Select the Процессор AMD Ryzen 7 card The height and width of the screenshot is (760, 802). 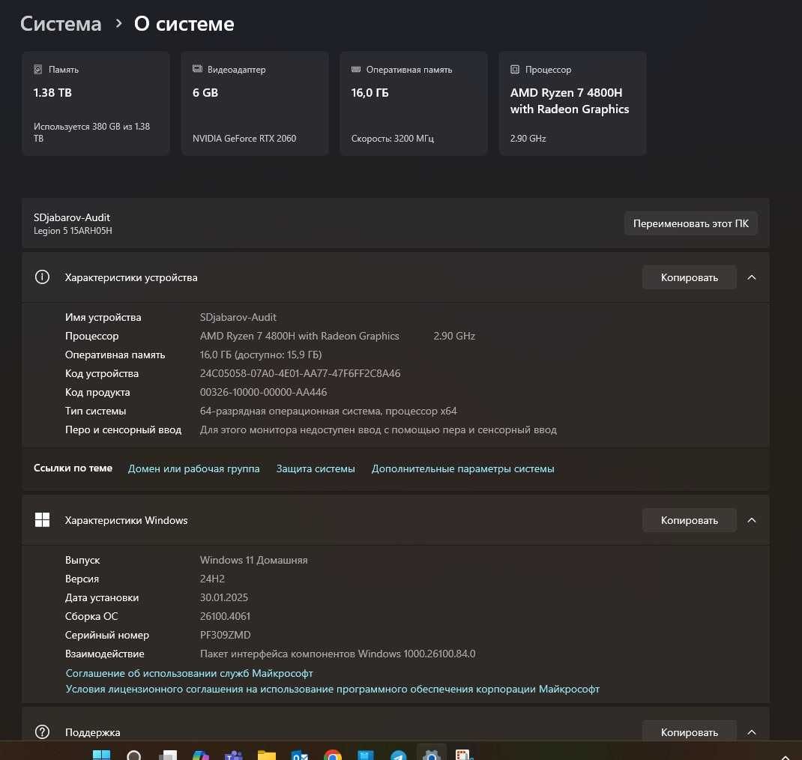(x=573, y=103)
